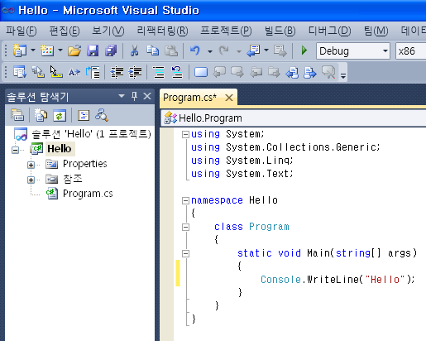Select solution 'Hello' root node
The image size is (426, 341).
tap(91, 134)
